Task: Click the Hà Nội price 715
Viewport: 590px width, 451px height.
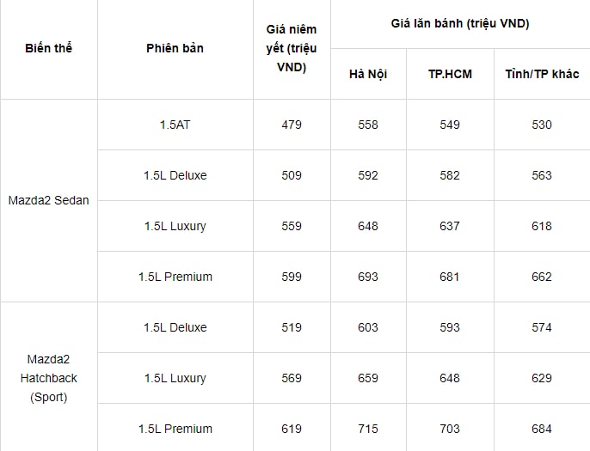Action: 368,429
